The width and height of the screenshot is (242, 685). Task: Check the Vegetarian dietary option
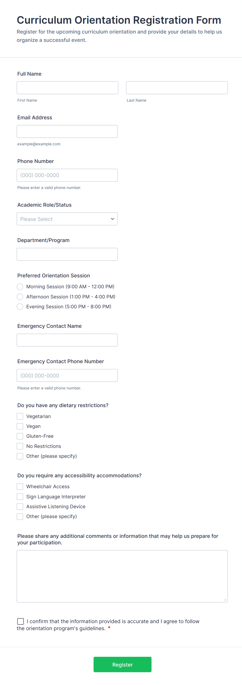coord(20,416)
